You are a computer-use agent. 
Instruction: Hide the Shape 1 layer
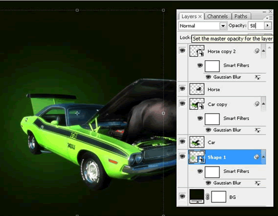coord(182,156)
